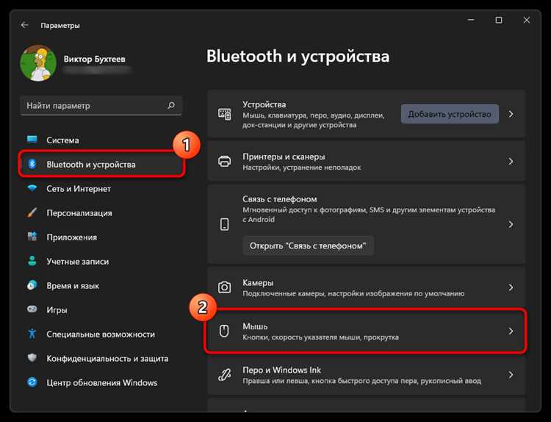Click the camera icon
Screen dimensions: 551x422
225,287
